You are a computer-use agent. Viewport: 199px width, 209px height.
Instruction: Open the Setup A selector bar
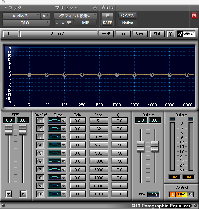point(58,34)
